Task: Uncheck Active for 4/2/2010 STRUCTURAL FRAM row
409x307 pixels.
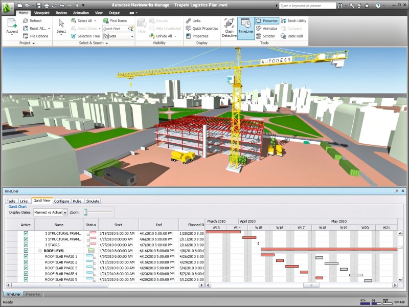Action: (x=26, y=239)
